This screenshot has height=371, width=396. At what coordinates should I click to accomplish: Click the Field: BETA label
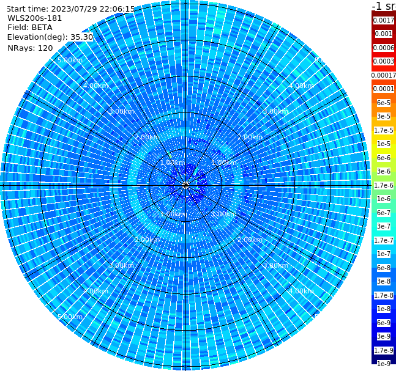click(30, 28)
